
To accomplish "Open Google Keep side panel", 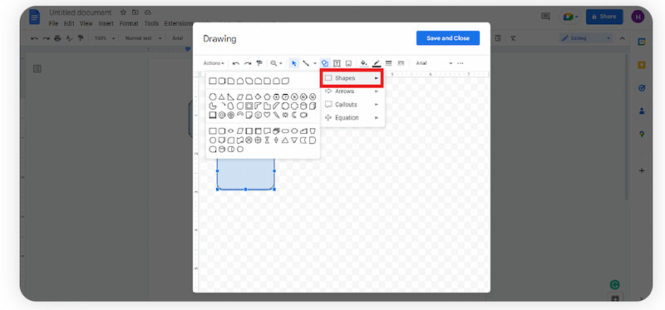I will (642, 65).
